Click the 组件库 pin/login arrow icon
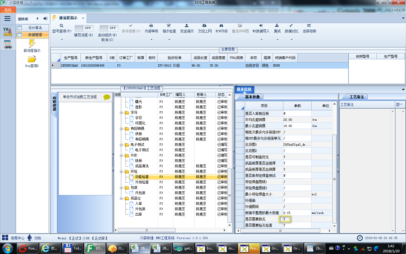 (x=45, y=19)
